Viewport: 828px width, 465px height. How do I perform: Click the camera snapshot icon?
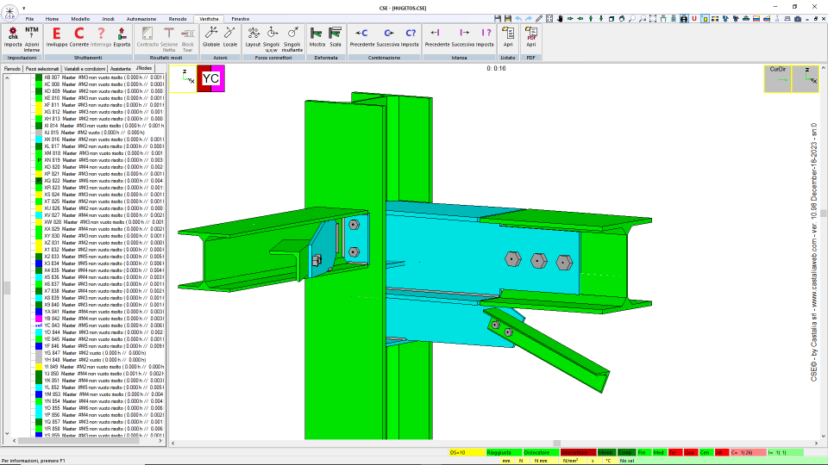point(797,18)
